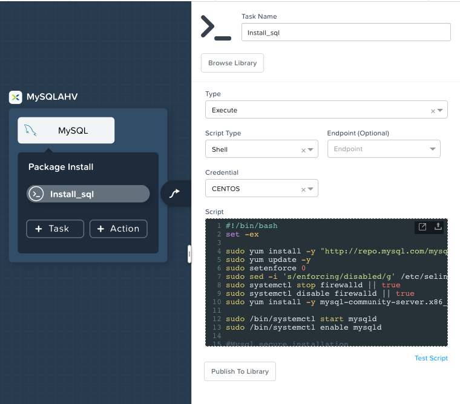460x404 pixels.
Task: Open script editor in expanded popup view
Action: point(422,227)
